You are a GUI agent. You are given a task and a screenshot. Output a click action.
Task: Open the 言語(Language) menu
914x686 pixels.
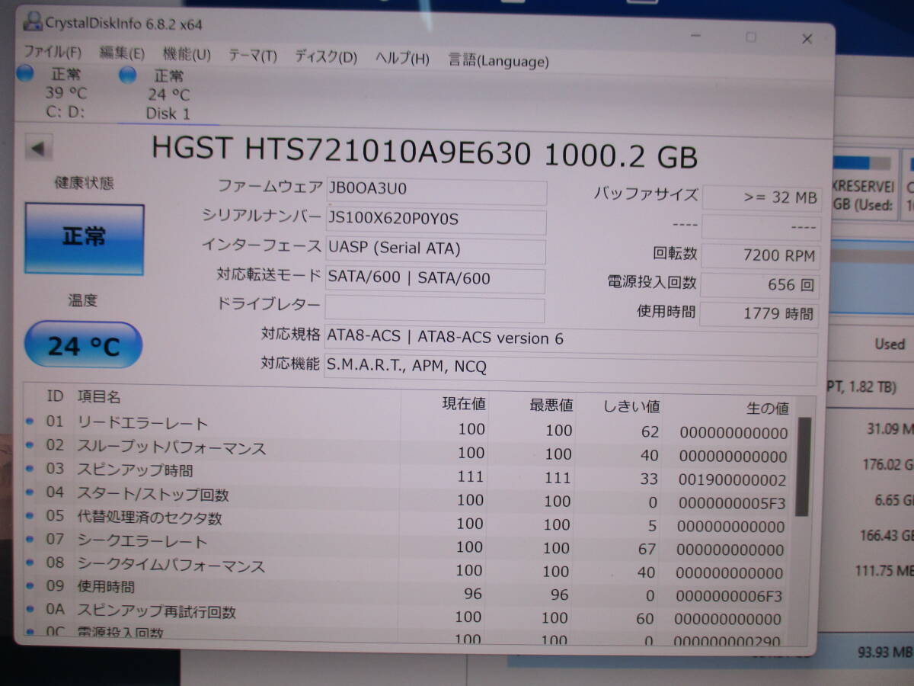[x=498, y=60]
